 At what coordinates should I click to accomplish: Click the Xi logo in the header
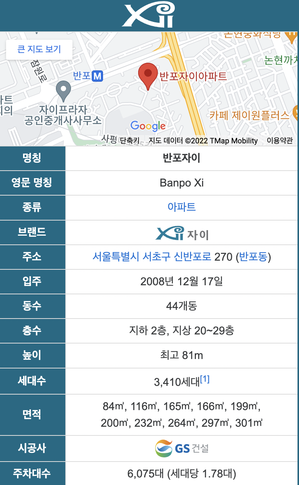click(149, 15)
